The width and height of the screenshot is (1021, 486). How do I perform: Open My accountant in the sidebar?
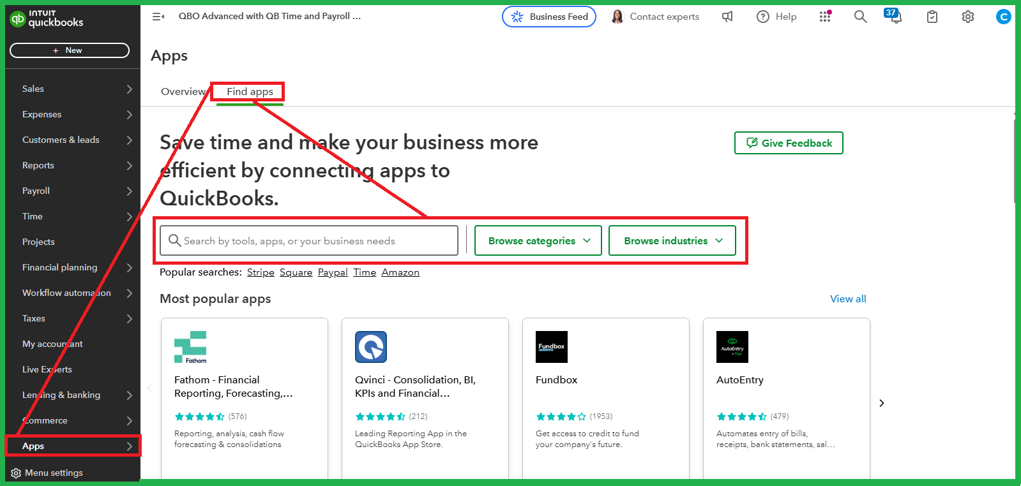click(52, 344)
